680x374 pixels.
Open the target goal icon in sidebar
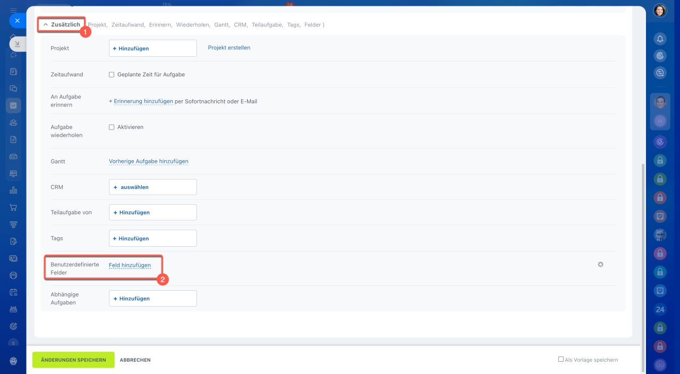pos(13,326)
